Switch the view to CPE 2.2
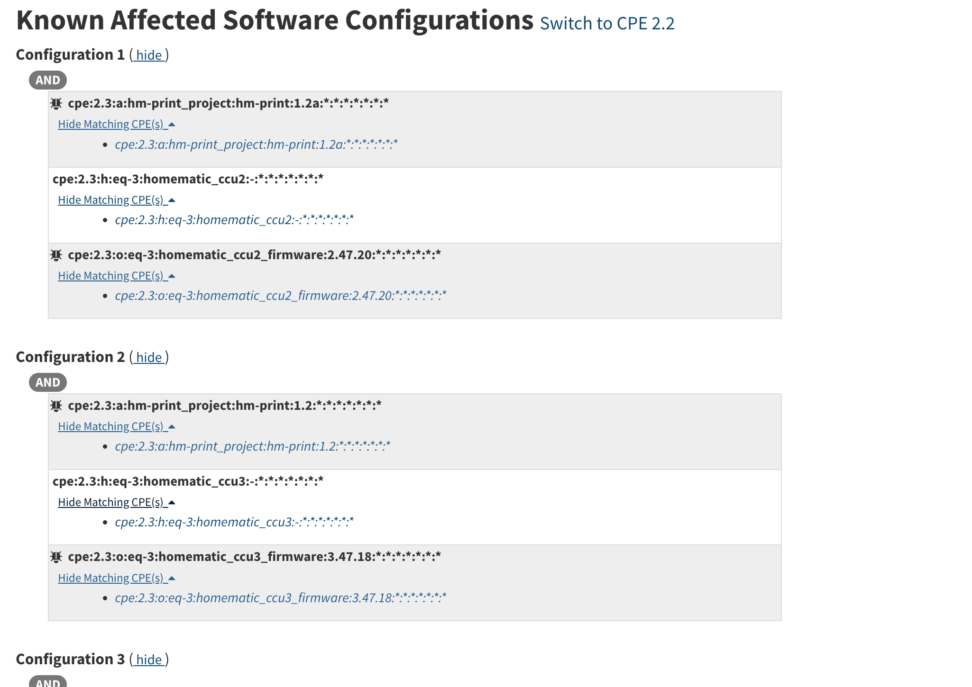The image size is (972, 687). pyautogui.click(x=607, y=23)
